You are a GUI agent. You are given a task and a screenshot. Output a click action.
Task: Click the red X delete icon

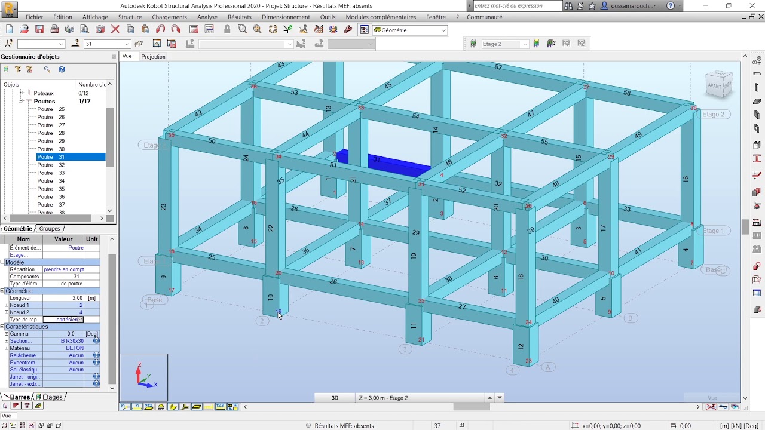115,29
